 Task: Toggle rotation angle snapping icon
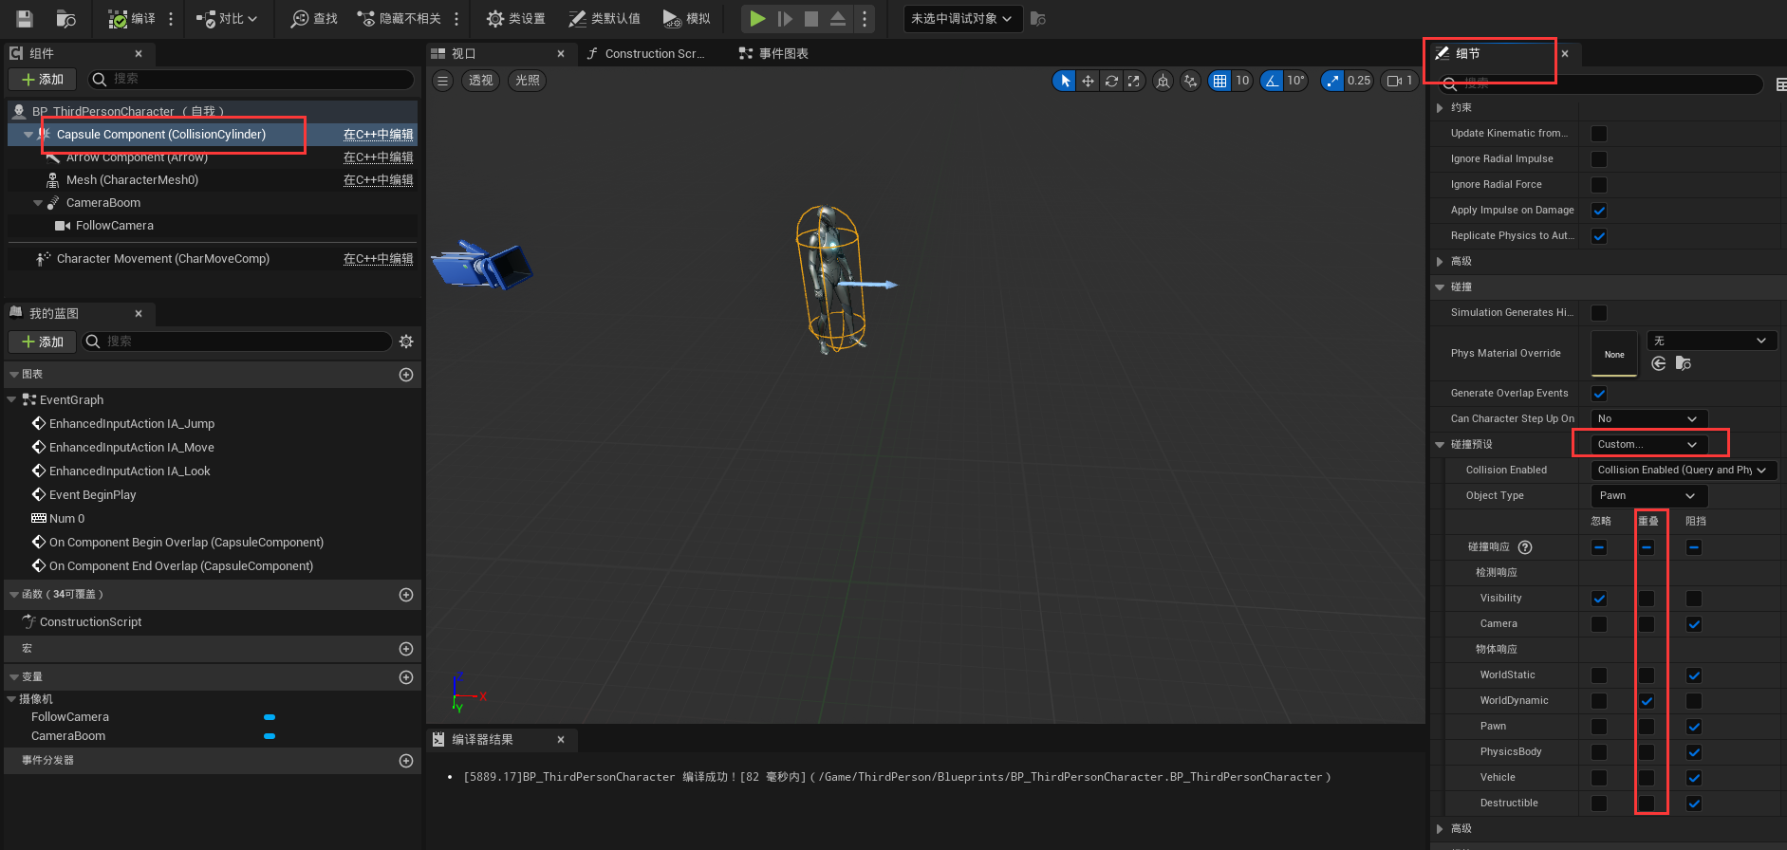point(1272,81)
